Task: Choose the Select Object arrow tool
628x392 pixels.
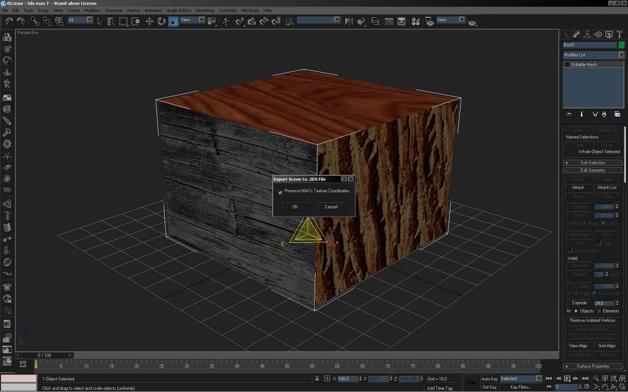Action: (99, 22)
